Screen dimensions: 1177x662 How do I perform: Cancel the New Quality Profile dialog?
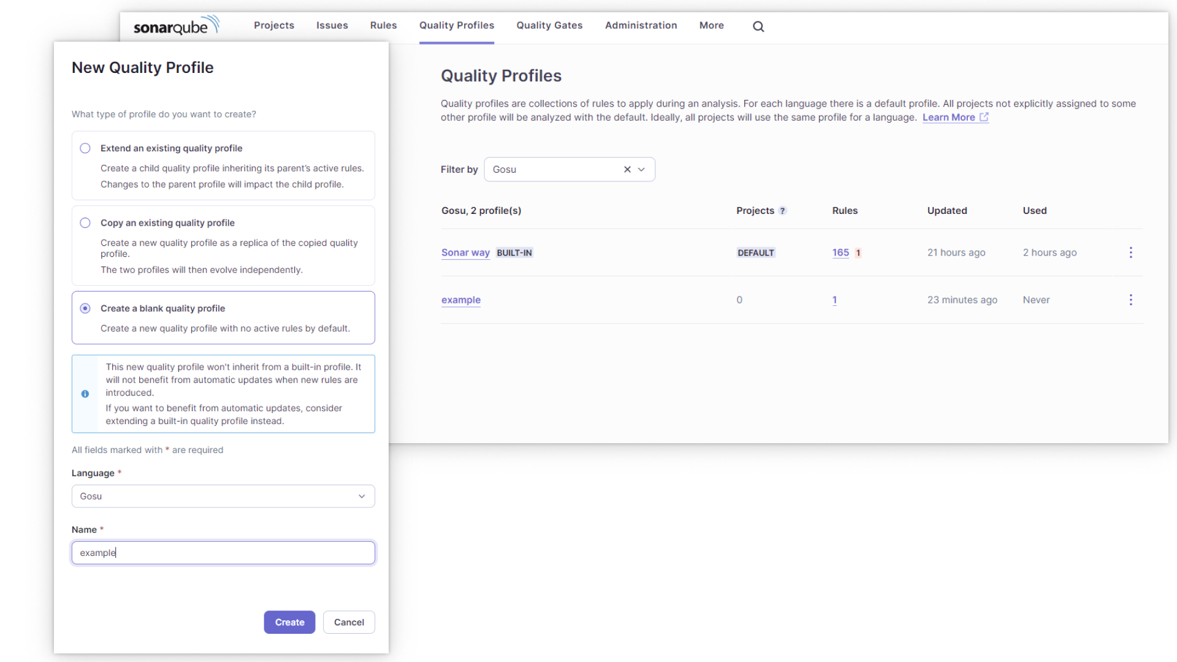click(x=349, y=622)
